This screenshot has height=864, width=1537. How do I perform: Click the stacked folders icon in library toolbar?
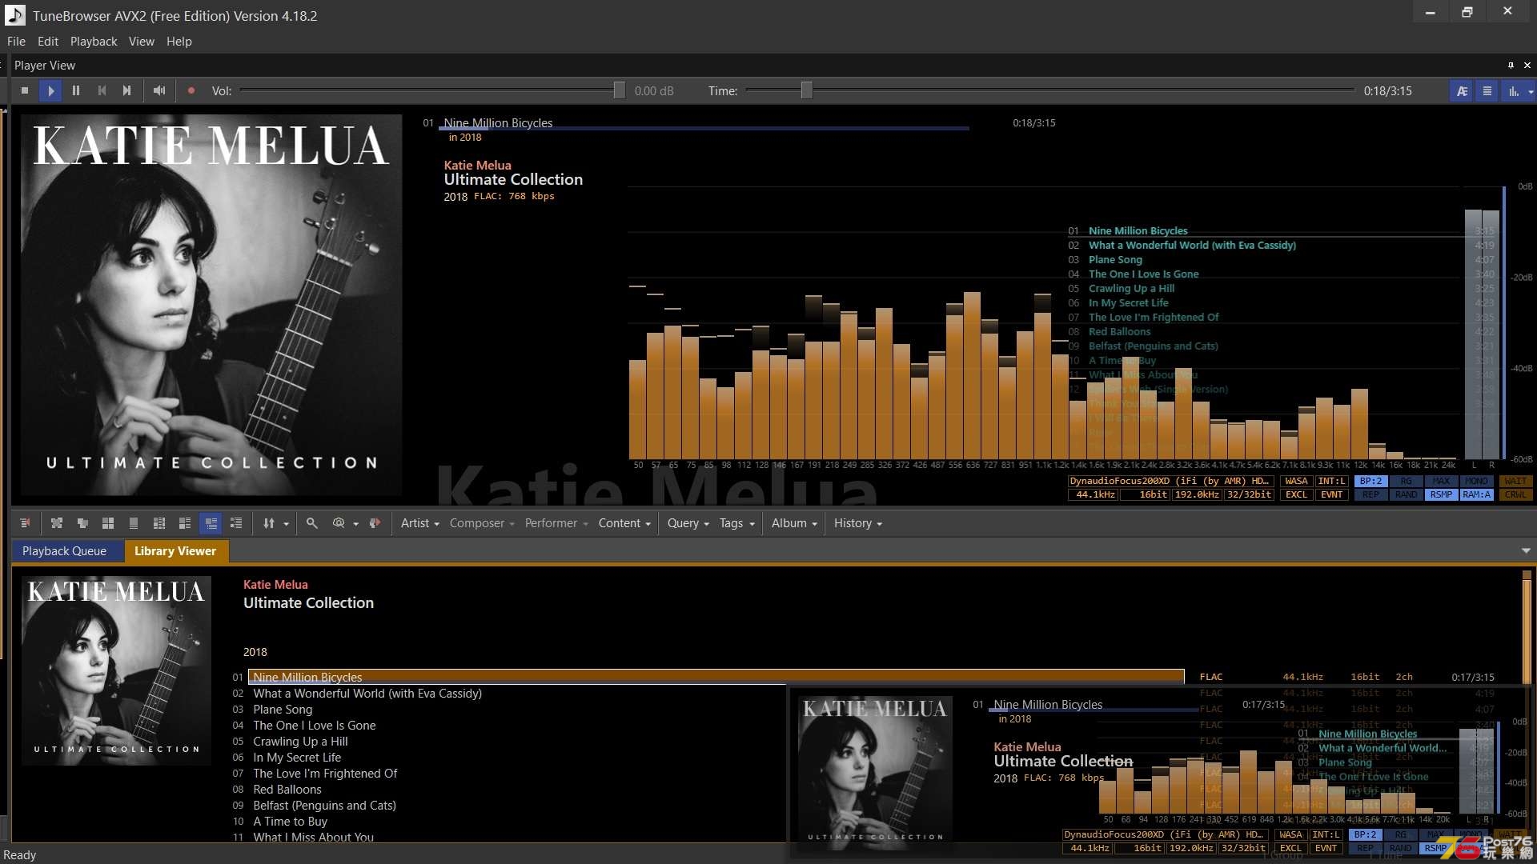[82, 523]
